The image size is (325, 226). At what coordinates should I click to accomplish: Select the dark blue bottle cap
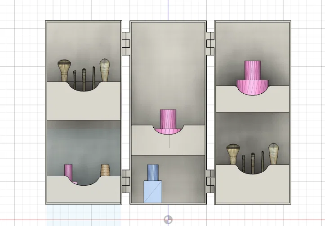tap(153, 172)
